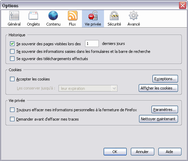
Task: Select the Vie privée padlock icon
Action: [x=93, y=16]
